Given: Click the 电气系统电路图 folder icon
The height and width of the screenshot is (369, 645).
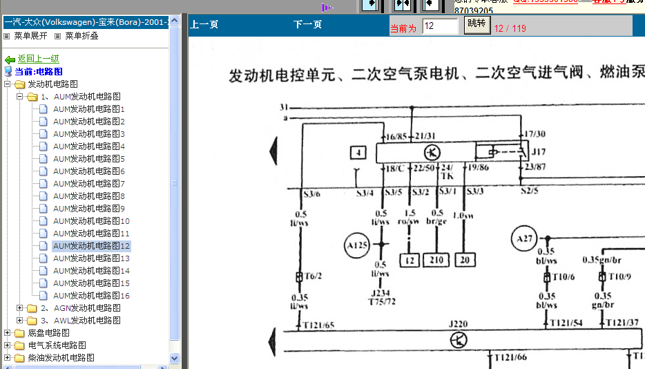Looking at the screenshot, I should point(20,345).
